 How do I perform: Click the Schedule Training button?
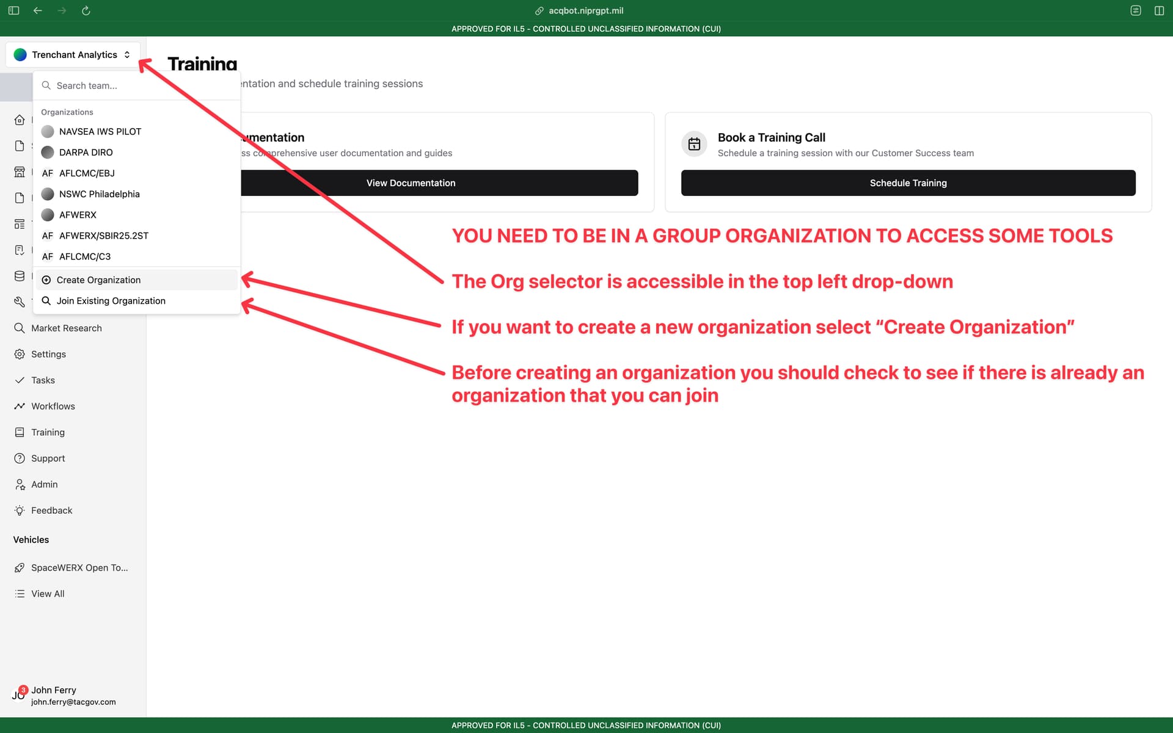point(908,183)
